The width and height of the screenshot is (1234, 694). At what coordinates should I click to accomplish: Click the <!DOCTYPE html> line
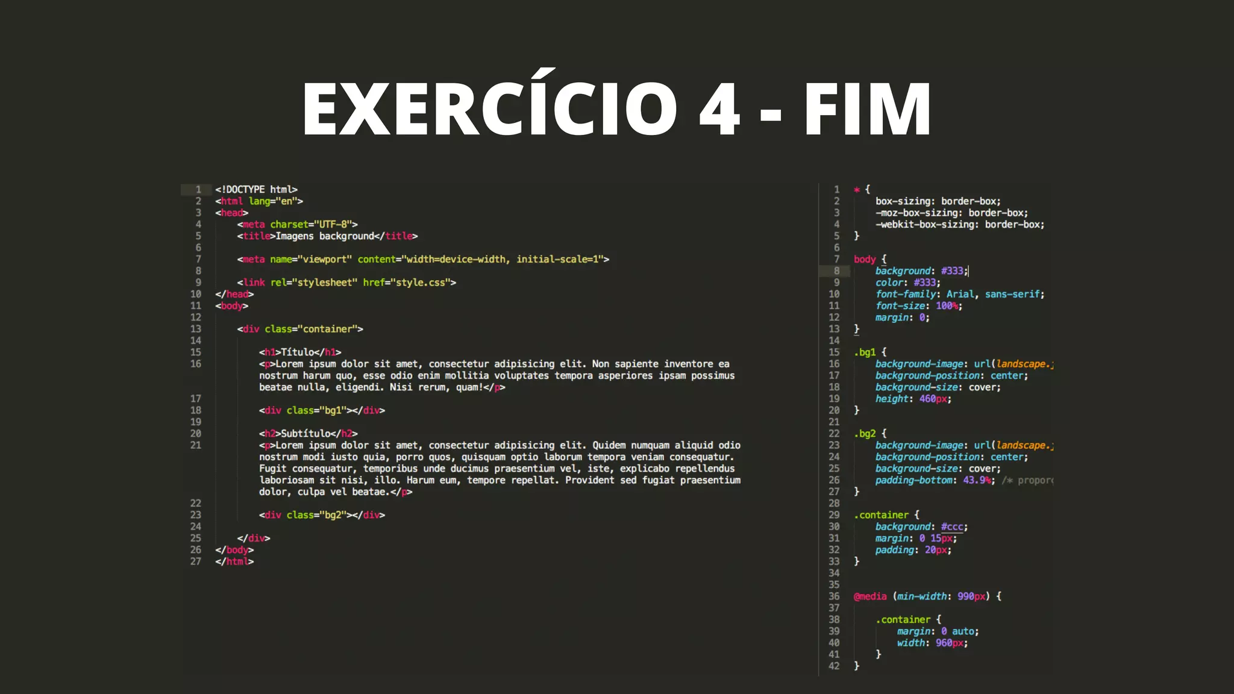click(x=256, y=189)
